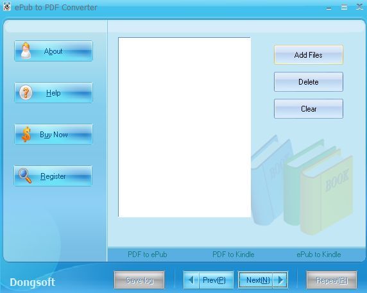
Task: Delete the selected file from list
Action: click(309, 82)
